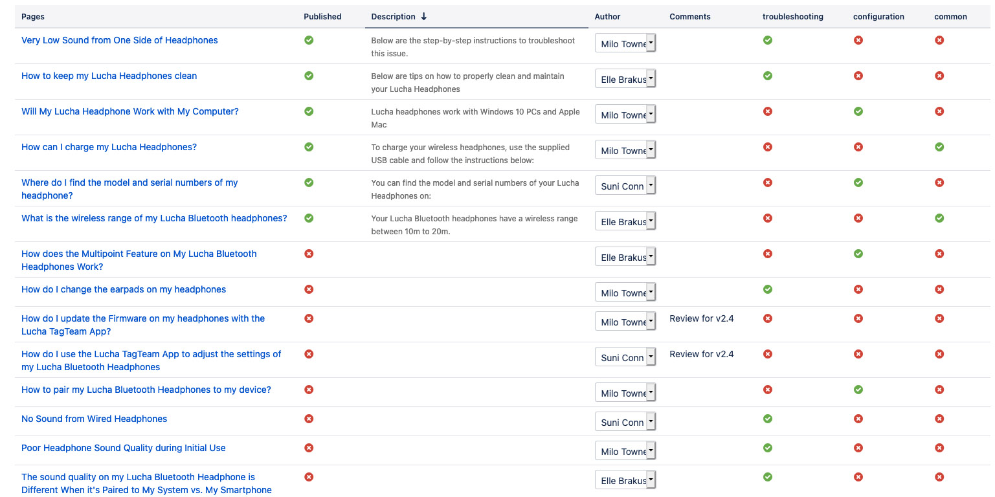Click troubleshooting check for change the earpads row
This screenshot has height=497, width=995.
[768, 289]
